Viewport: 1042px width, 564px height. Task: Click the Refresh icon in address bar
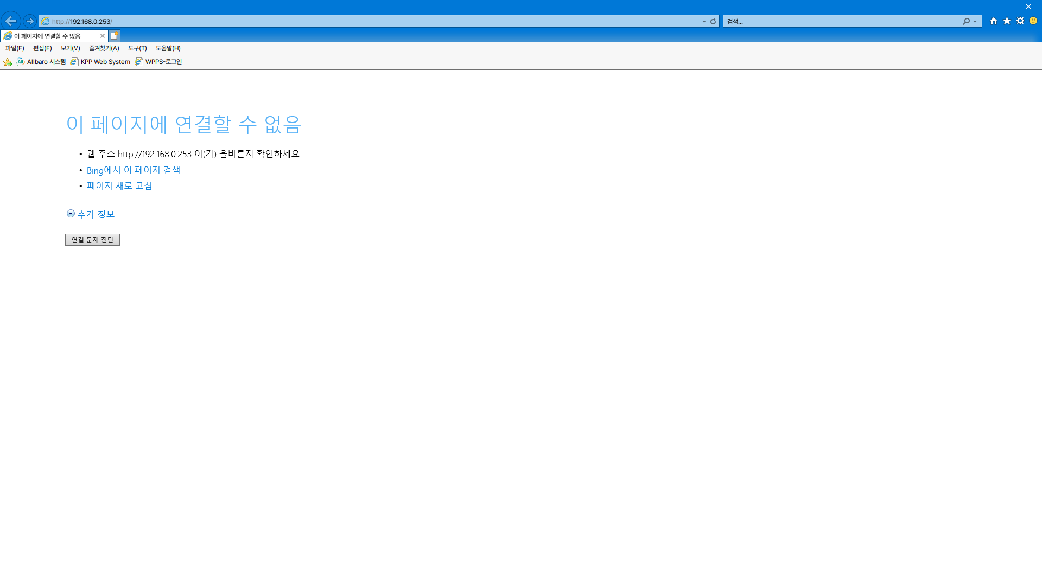tap(713, 22)
